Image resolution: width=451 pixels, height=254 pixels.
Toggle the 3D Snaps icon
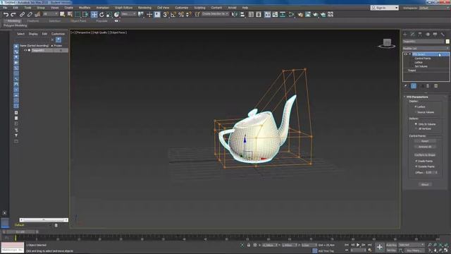[x=166, y=14]
